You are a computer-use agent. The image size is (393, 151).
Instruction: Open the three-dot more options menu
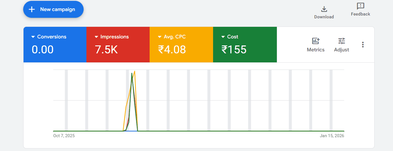click(363, 45)
